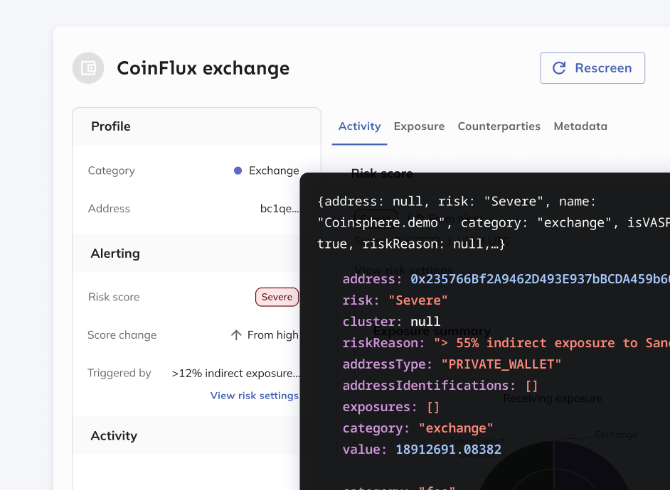Click the truncated bc1qe address value
Image resolution: width=670 pixels, height=490 pixels.
[280, 209]
